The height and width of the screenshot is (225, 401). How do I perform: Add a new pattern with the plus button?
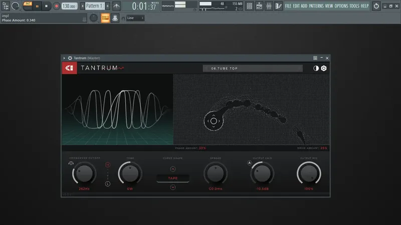point(107,6)
